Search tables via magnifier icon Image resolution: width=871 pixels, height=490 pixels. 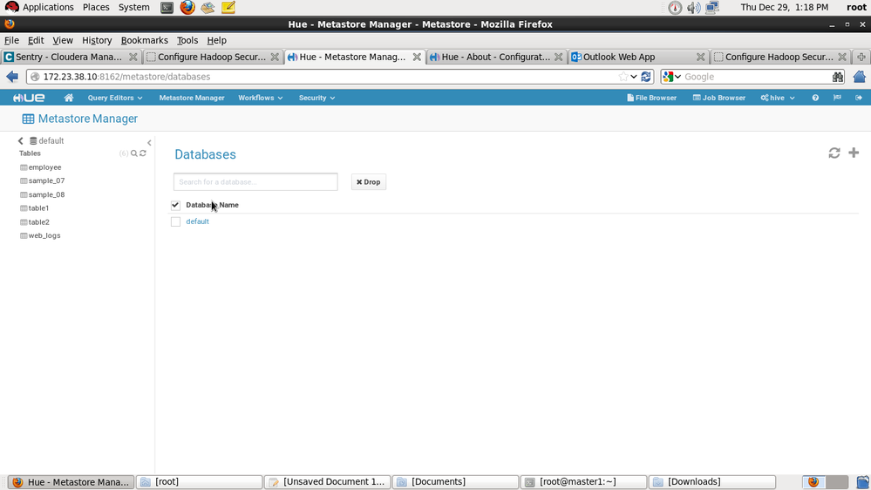tap(134, 153)
